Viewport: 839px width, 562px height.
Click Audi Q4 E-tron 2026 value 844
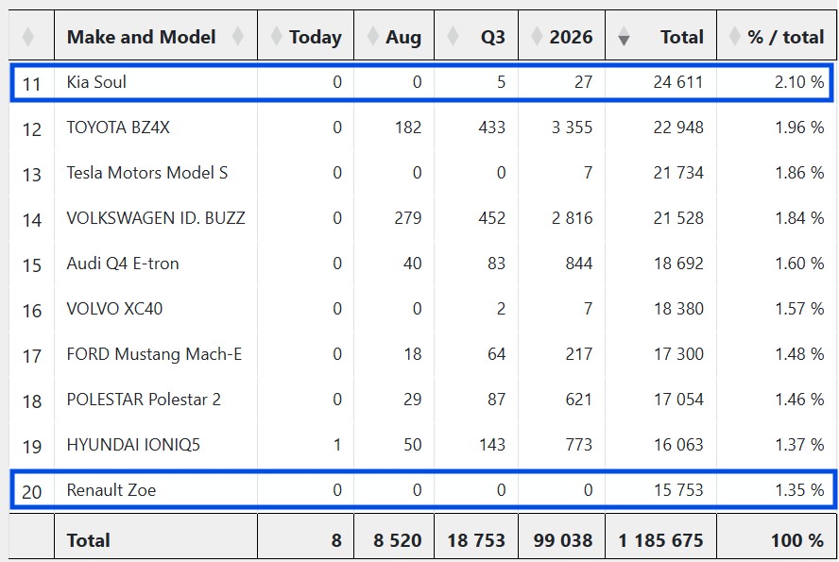tap(579, 264)
